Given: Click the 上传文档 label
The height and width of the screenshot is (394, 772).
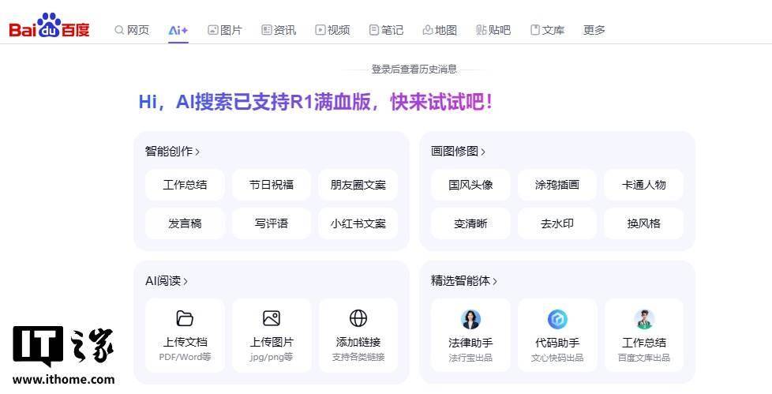Looking at the screenshot, I should point(186,343).
